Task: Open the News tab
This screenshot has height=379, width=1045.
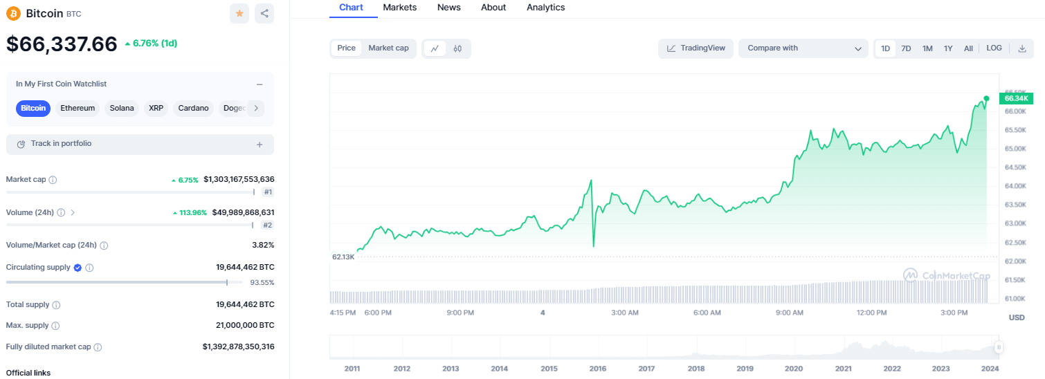Action: click(x=449, y=8)
